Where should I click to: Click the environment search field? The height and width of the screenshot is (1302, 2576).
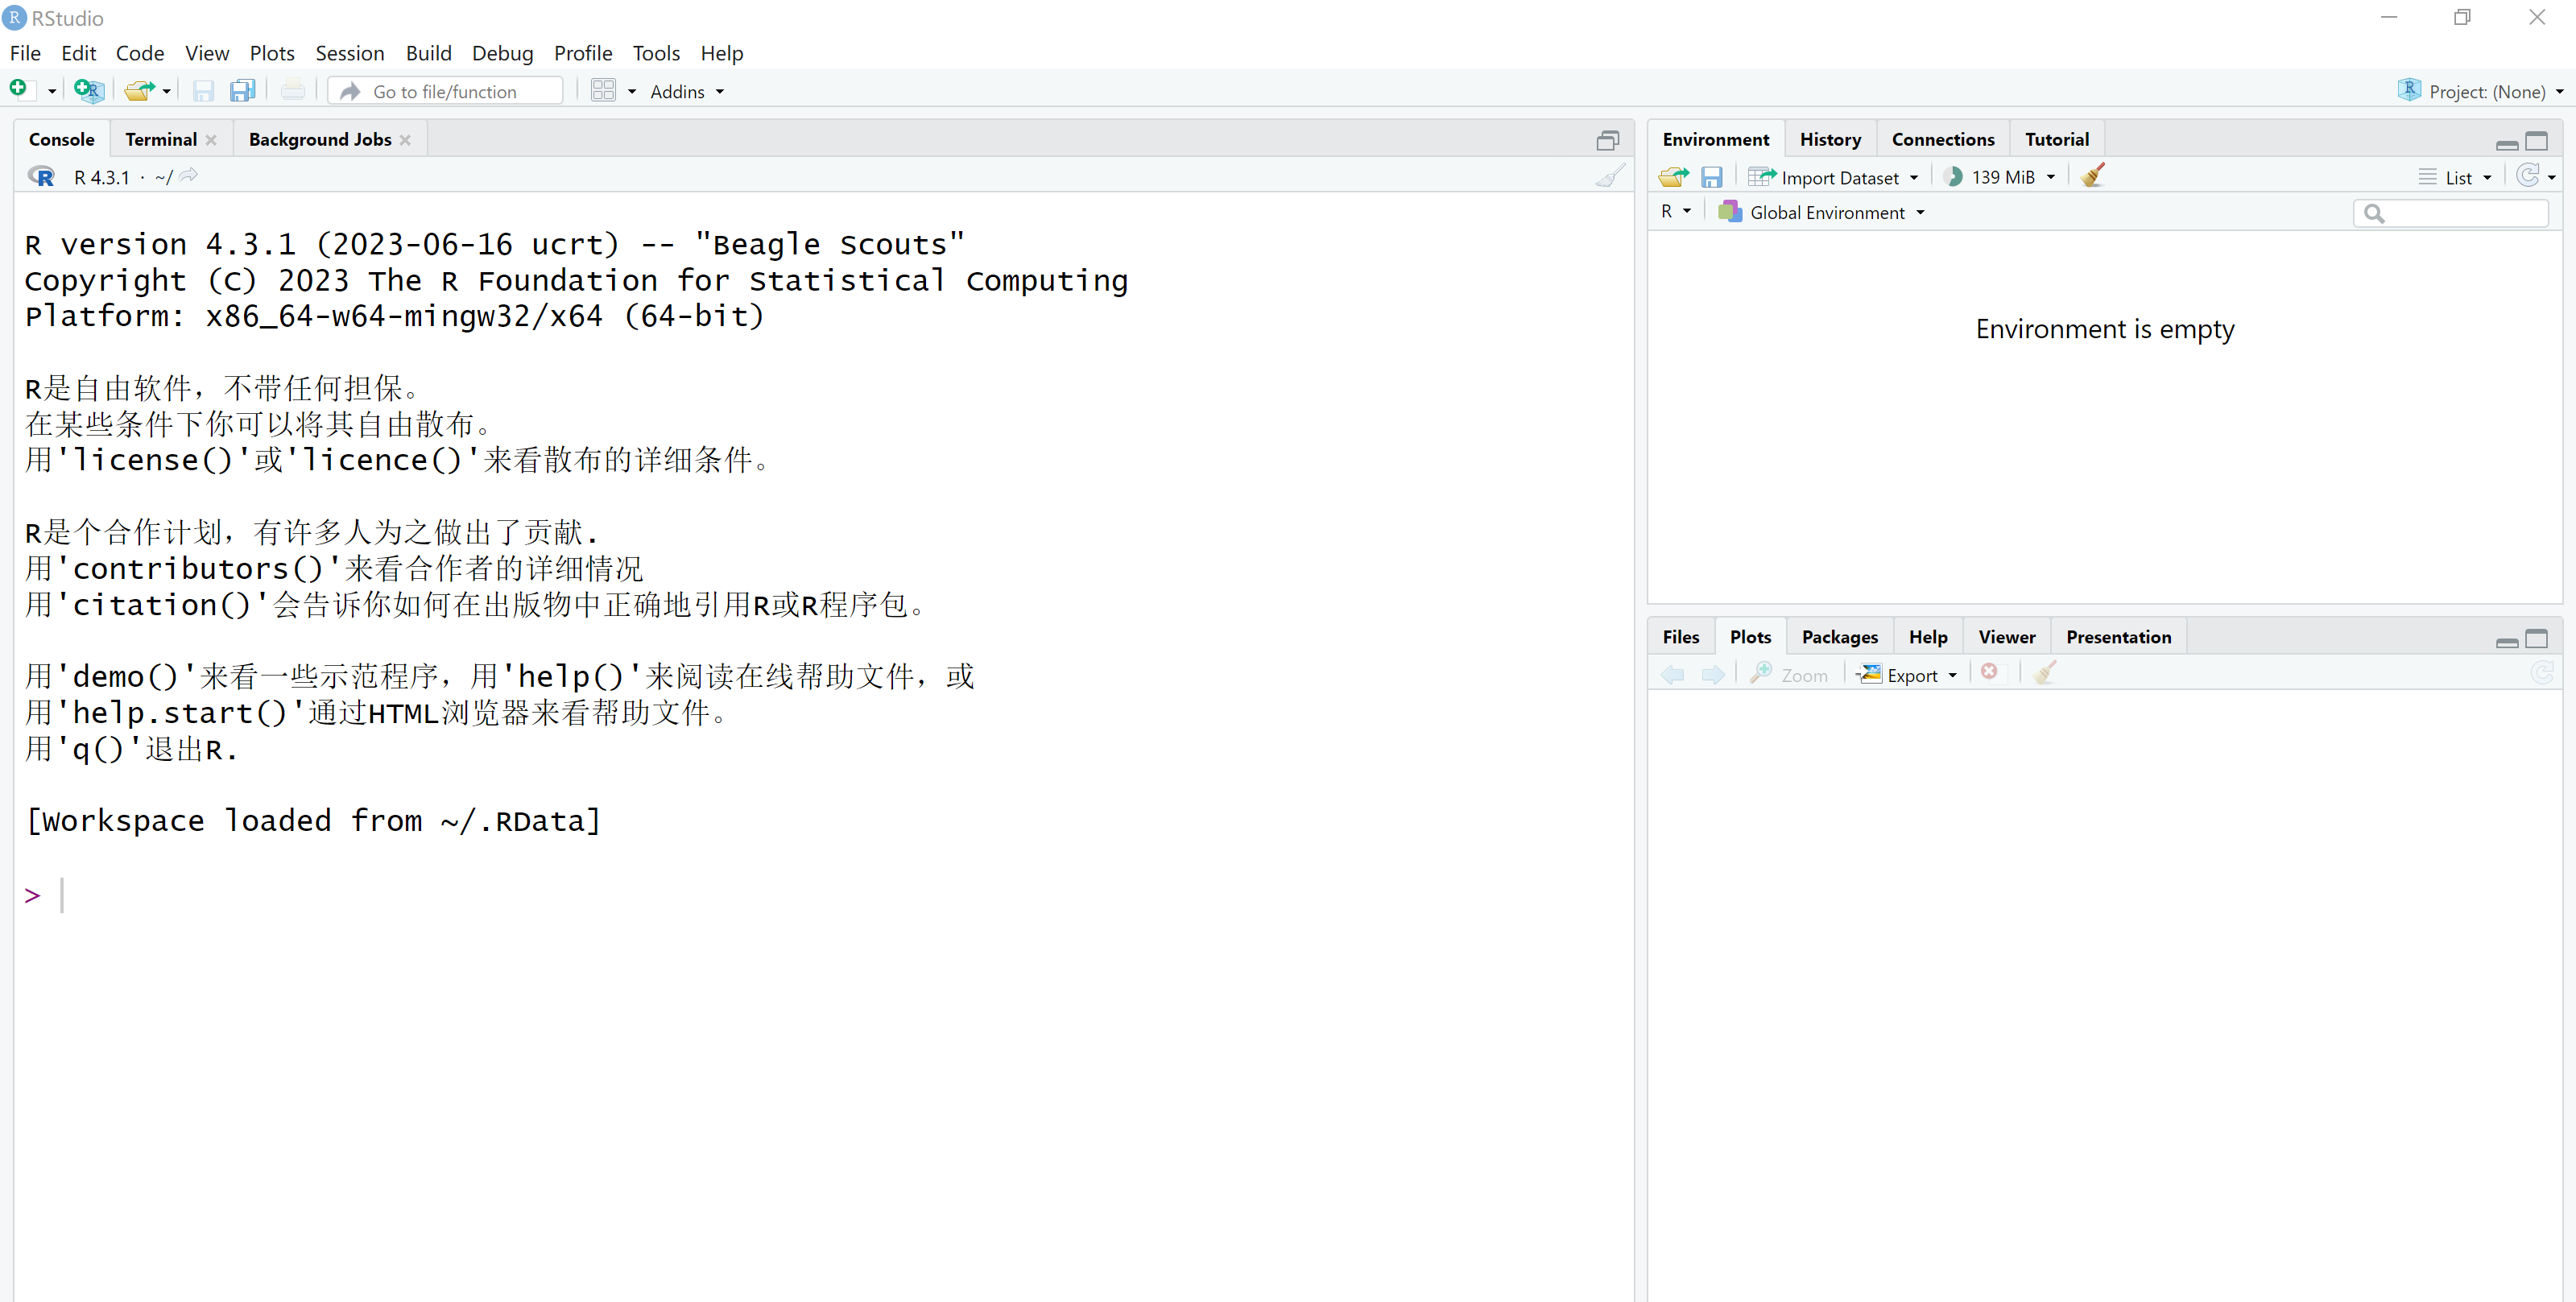point(2450,212)
